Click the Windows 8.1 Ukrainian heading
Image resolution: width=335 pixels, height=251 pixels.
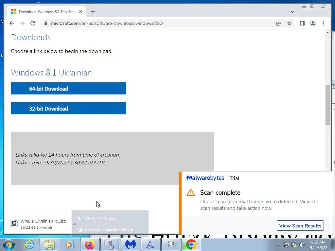[51, 73]
